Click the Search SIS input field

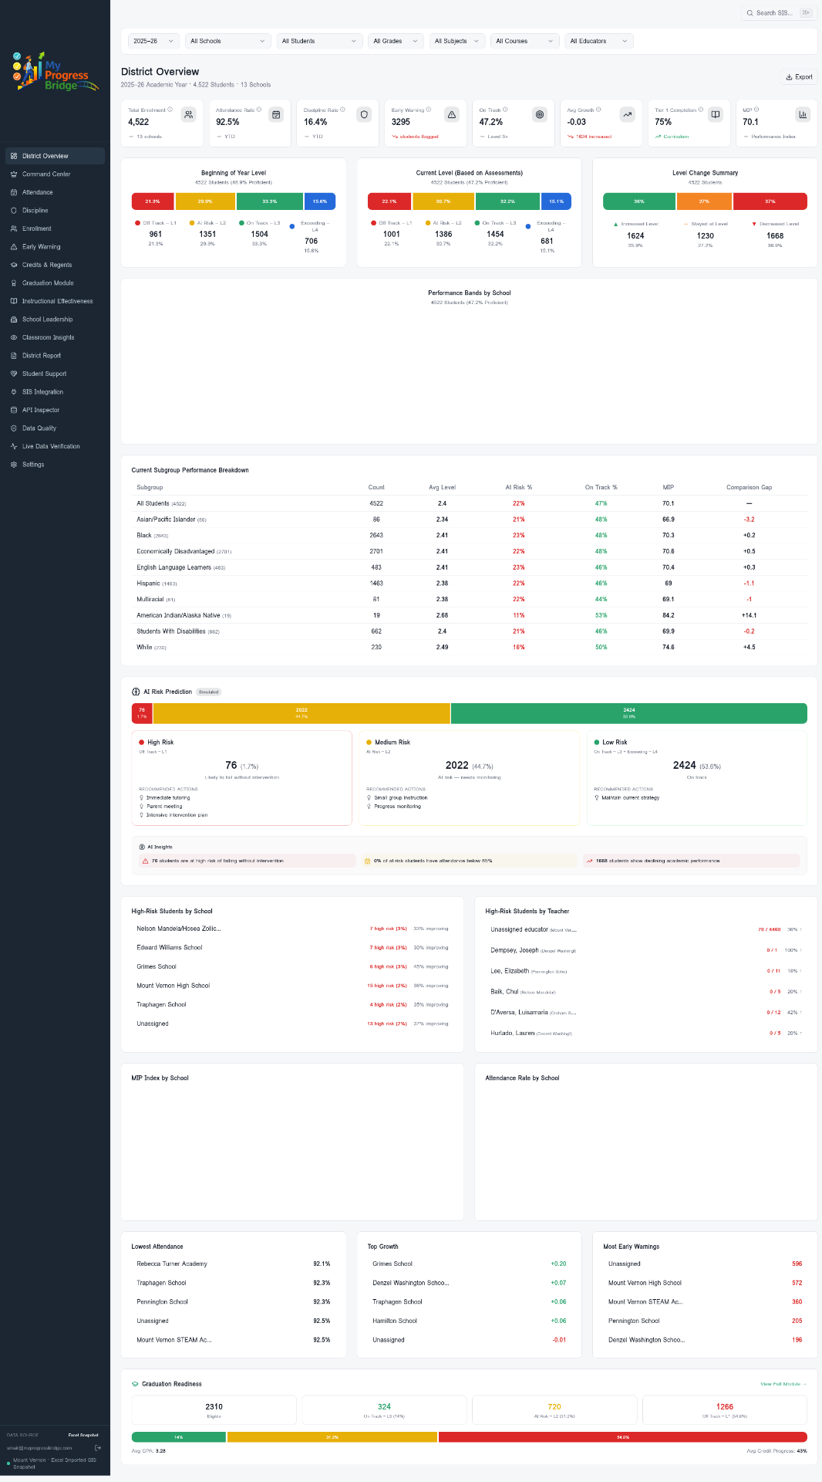coord(778,13)
